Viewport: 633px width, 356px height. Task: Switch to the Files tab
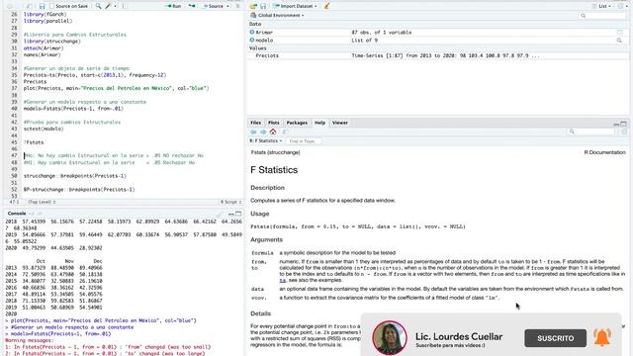(255, 123)
